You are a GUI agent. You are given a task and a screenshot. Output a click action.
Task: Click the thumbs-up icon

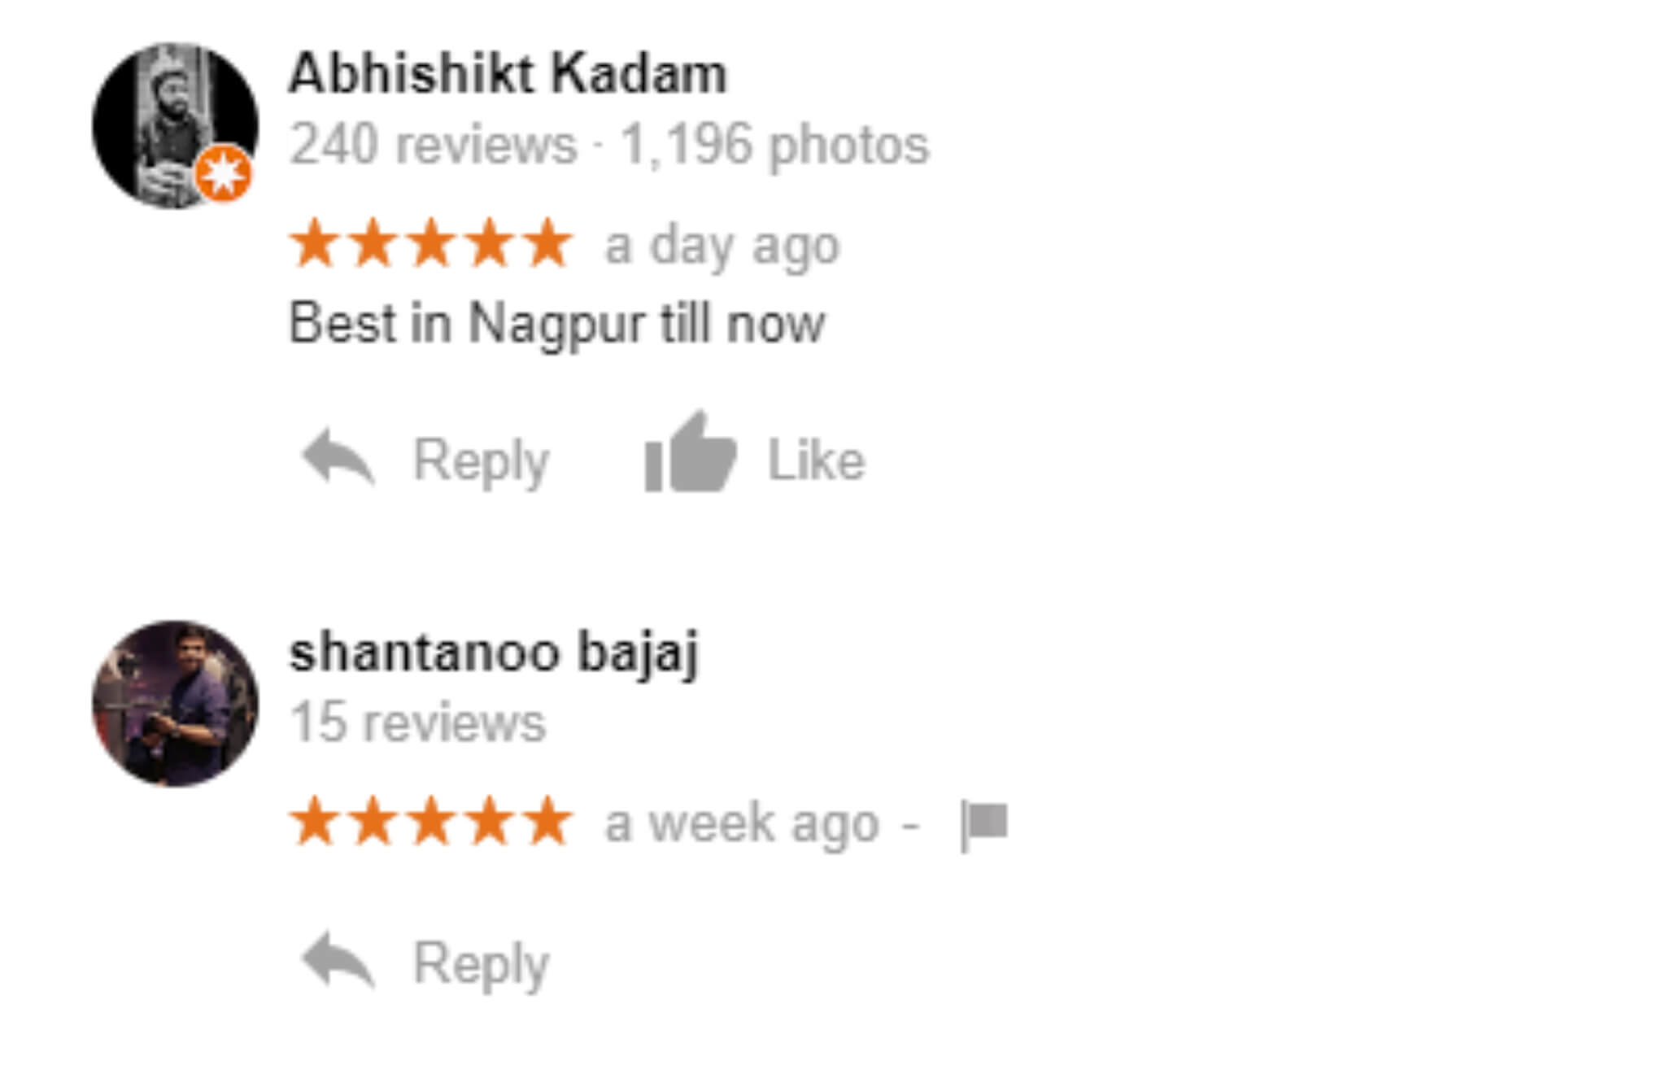point(691,452)
